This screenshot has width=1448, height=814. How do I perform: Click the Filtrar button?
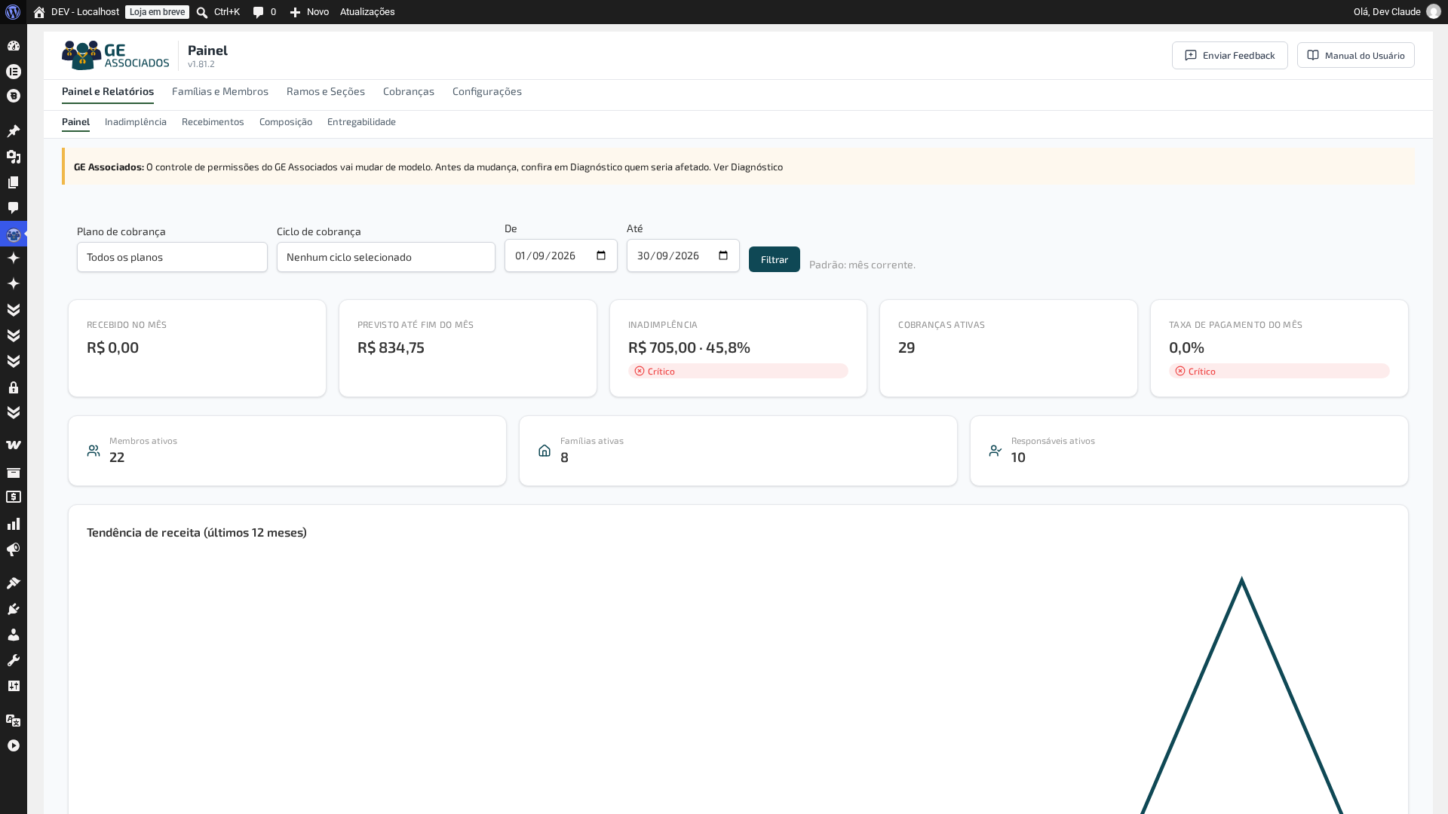point(775,259)
